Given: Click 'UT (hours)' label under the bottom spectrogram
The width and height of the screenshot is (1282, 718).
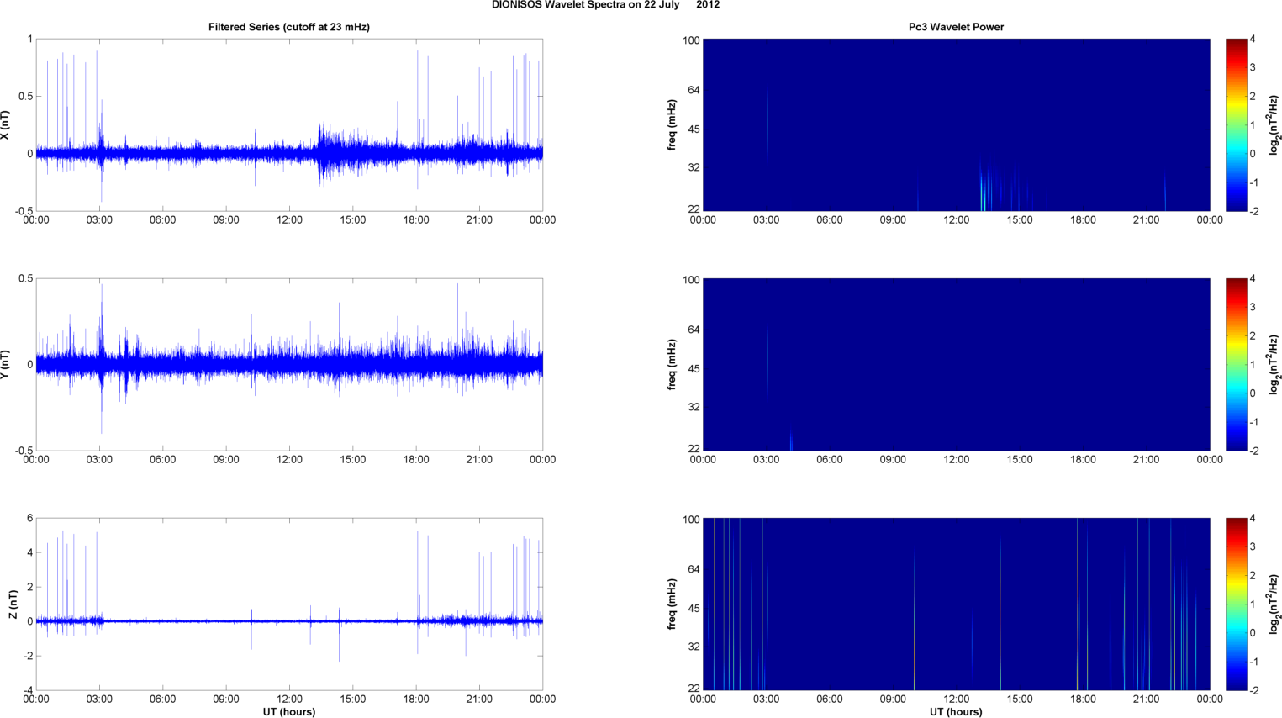Looking at the screenshot, I should point(956,712).
